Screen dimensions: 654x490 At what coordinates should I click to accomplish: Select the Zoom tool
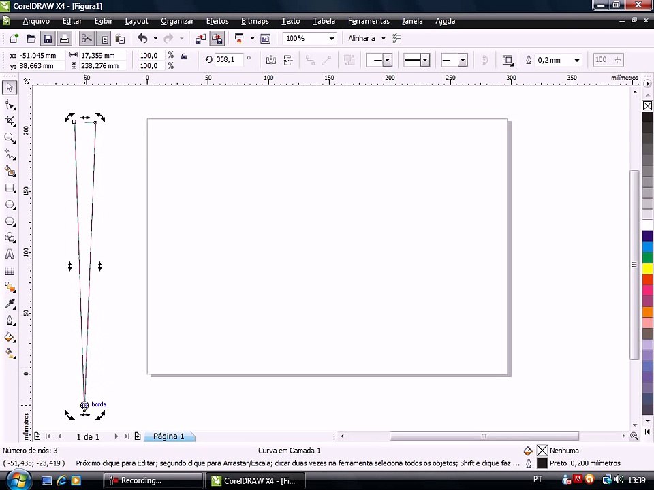pyautogui.click(x=10, y=138)
